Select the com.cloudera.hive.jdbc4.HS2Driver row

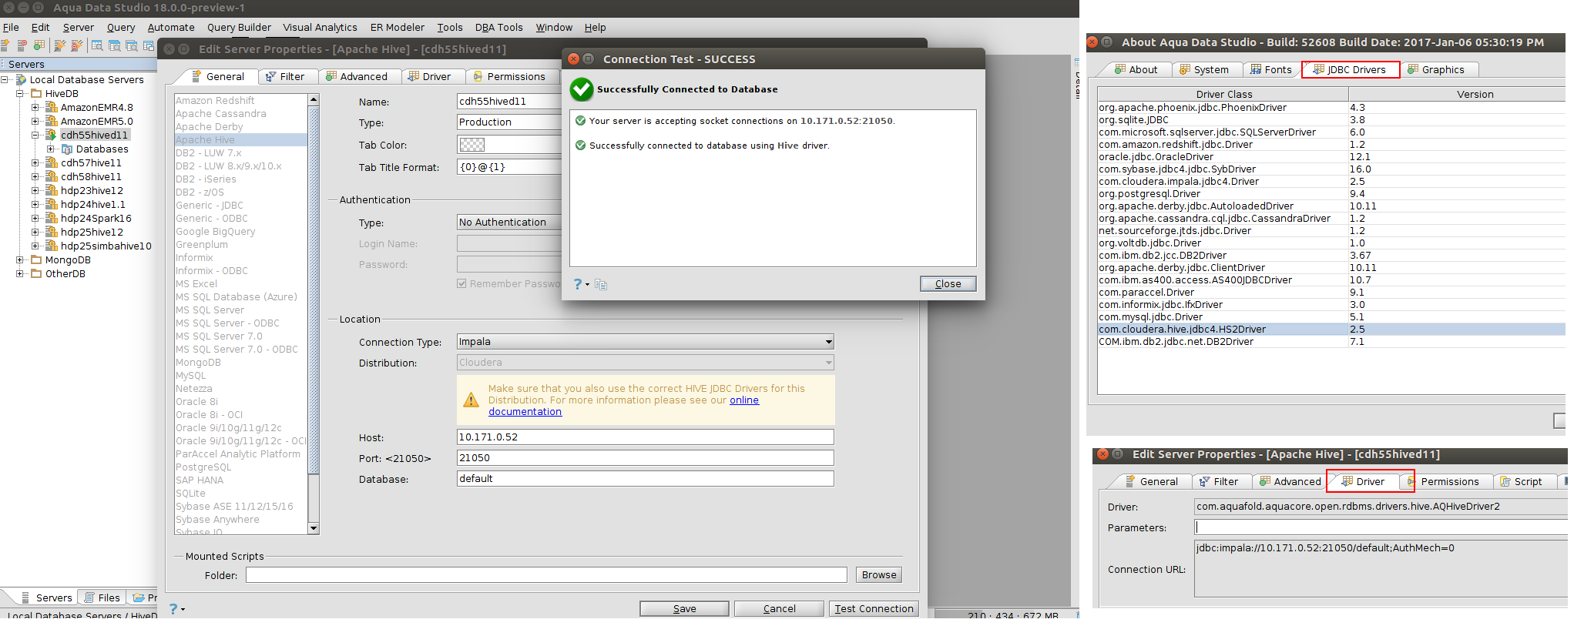click(x=1331, y=329)
